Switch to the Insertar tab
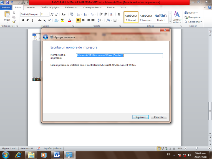Screen dimensions: 212x159 31,7
